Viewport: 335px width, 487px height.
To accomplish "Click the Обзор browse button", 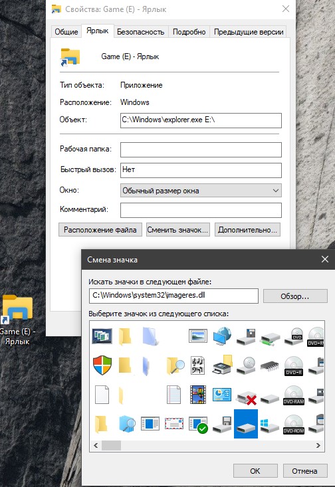I will (x=295, y=296).
